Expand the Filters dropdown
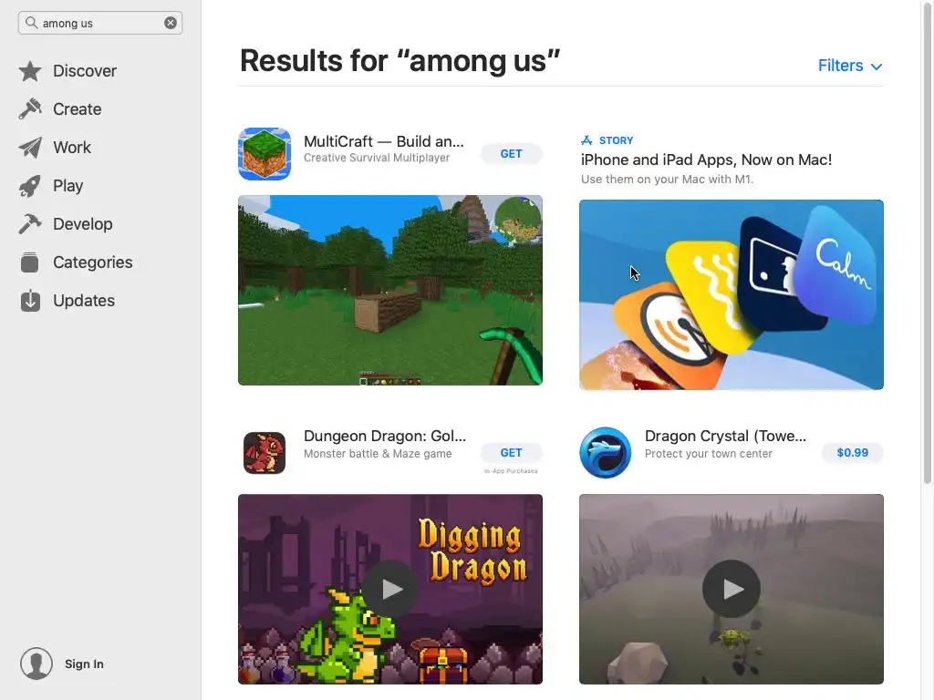Image resolution: width=934 pixels, height=700 pixels. point(850,66)
